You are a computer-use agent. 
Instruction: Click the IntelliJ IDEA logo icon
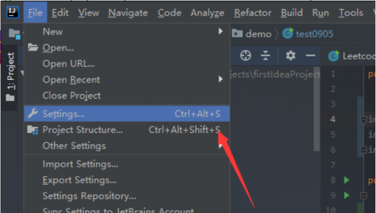(x=12, y=12)
